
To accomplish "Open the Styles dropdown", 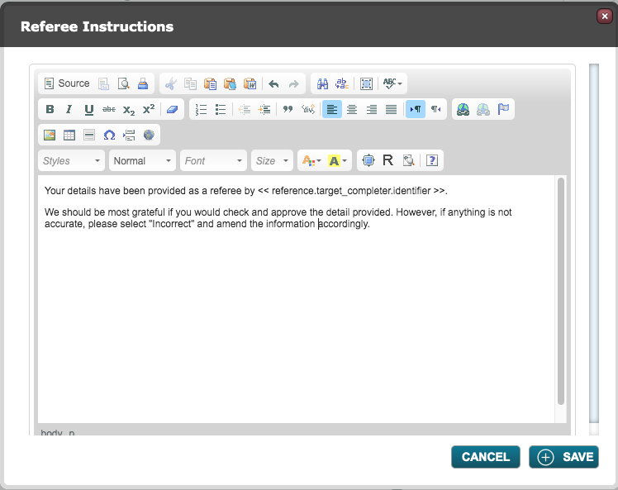I will [71, 161].
